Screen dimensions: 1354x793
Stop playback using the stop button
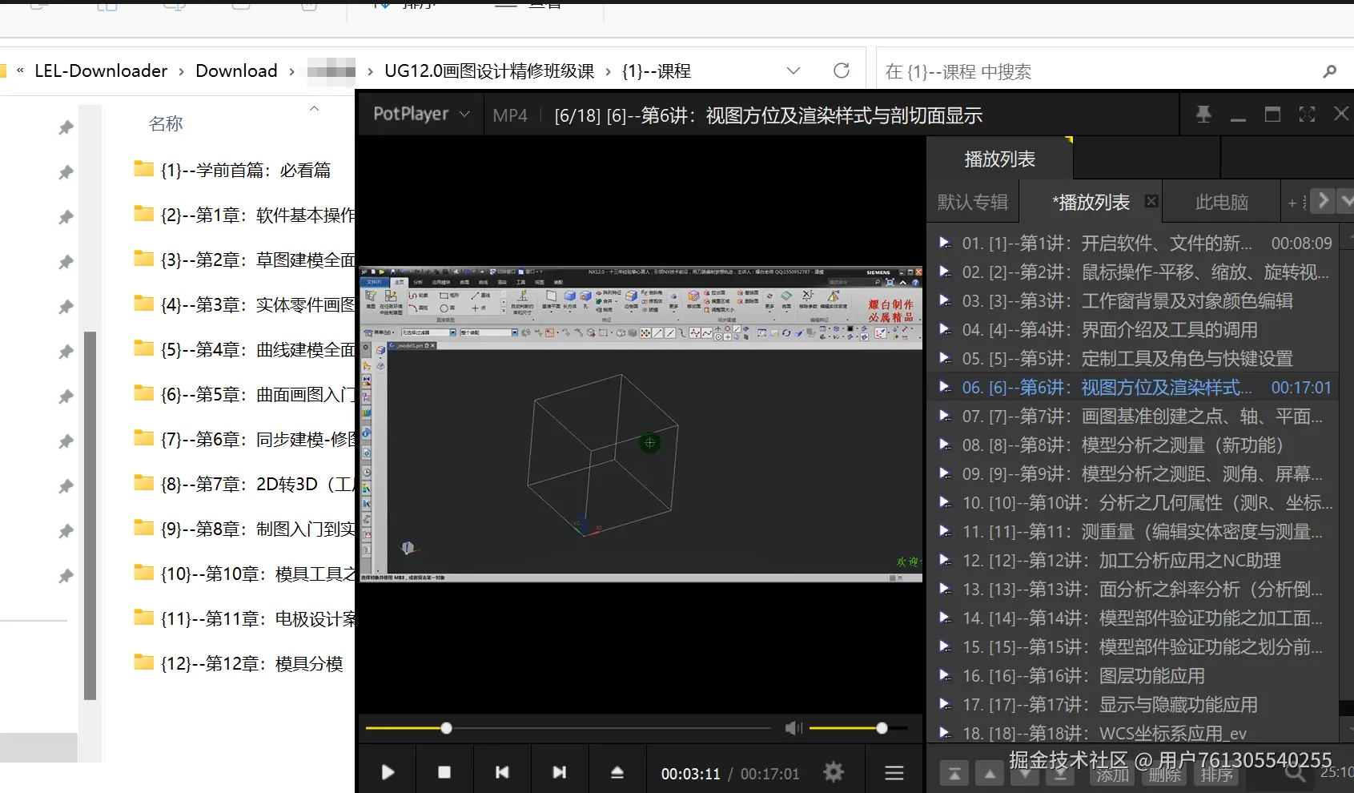coord(444,771)
